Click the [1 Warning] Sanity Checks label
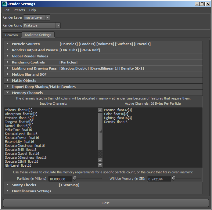The width and height of the screenshot is (212, 210). (x=69, y=185)
